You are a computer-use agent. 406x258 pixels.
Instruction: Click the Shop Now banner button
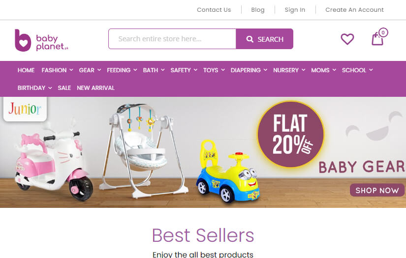click(x=377, y=190)
